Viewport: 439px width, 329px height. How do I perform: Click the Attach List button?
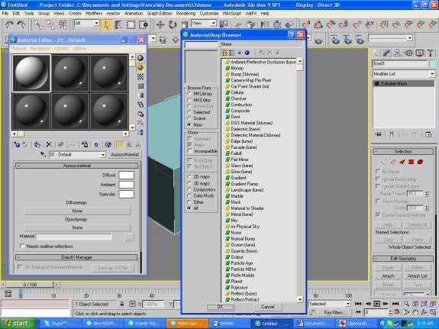tap(418, 276)
